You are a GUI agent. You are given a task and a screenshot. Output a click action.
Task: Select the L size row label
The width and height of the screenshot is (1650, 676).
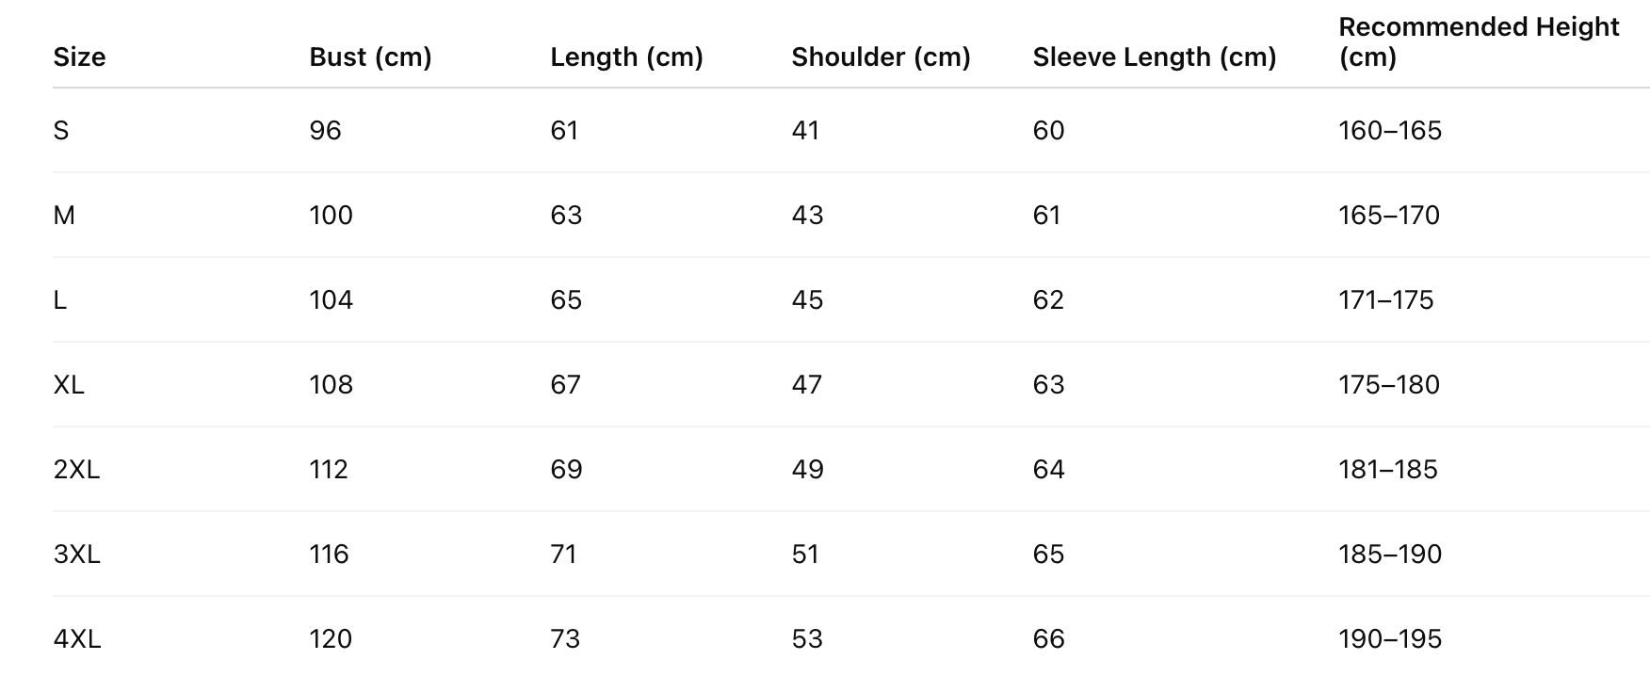point(60,300)
